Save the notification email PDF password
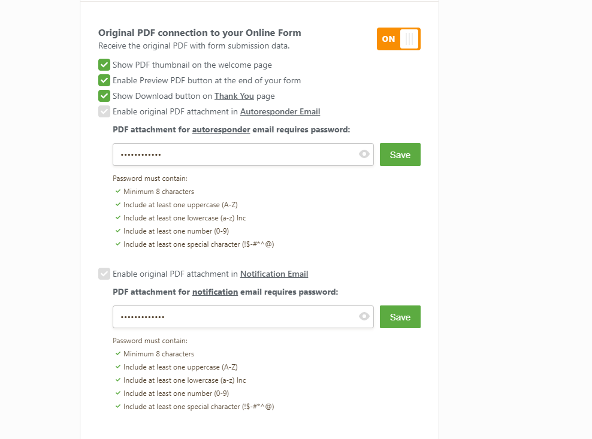592x439 pixels. point(400,317)
